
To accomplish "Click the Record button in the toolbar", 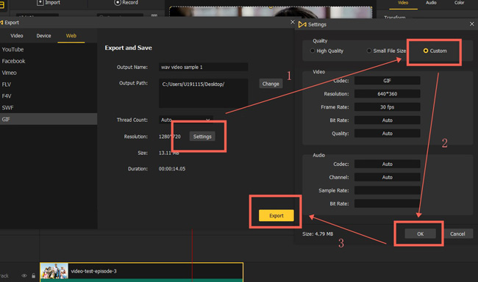I will pyautogui.click(x=126, y=2).
